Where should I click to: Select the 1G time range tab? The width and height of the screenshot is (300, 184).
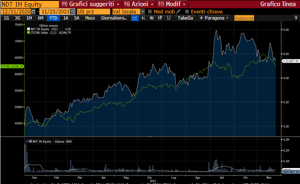(7, 18)
